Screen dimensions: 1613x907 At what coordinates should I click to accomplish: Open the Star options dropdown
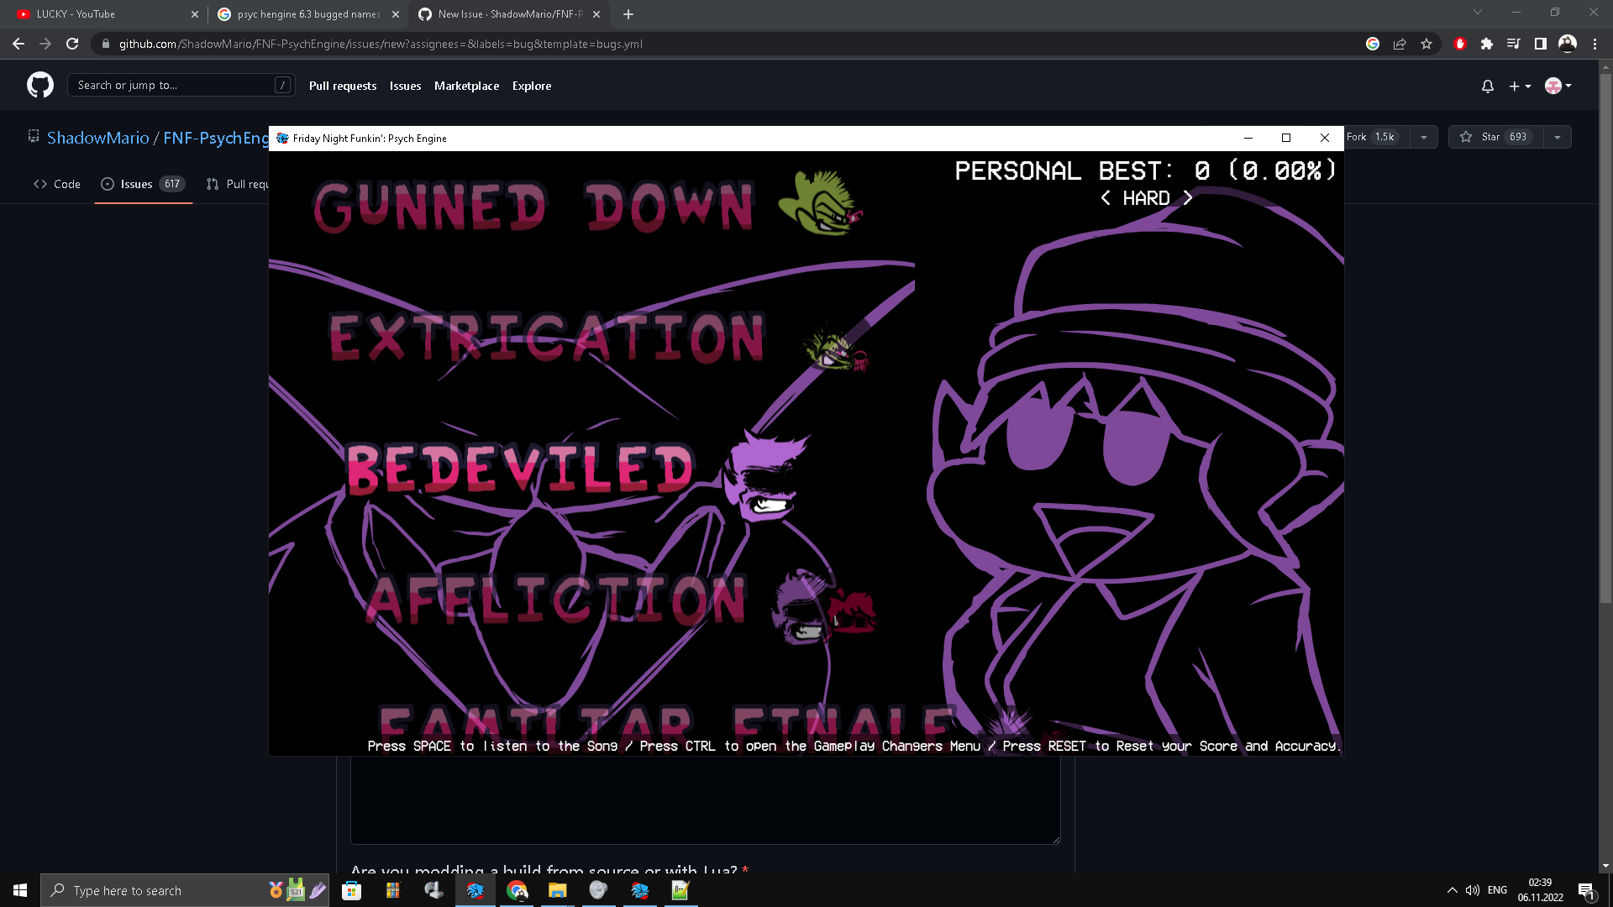[x=1558, y=137]
